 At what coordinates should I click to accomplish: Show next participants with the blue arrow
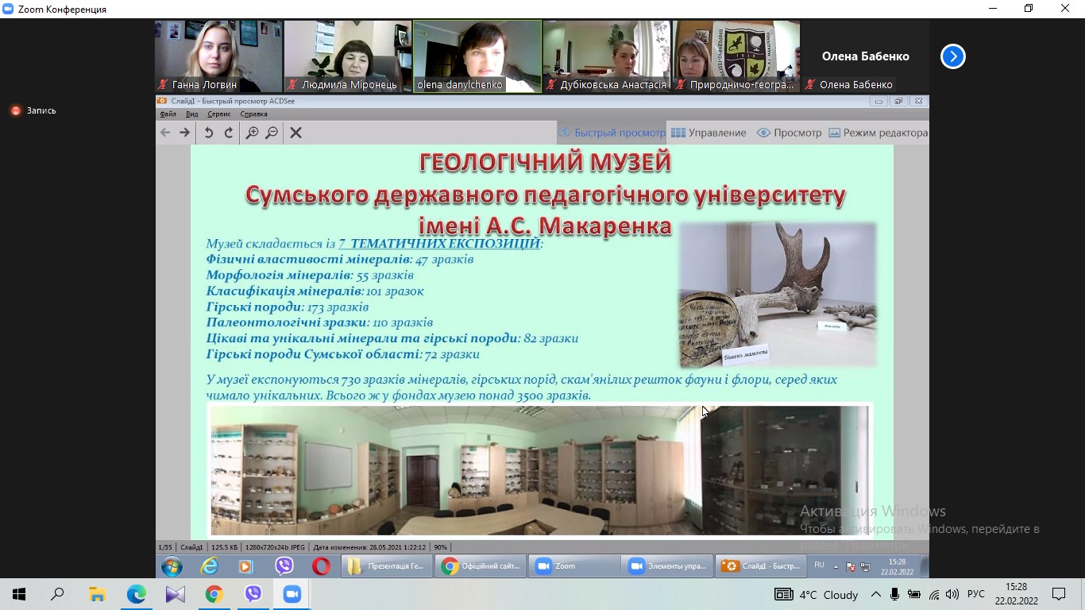click(x=952, y=56)
